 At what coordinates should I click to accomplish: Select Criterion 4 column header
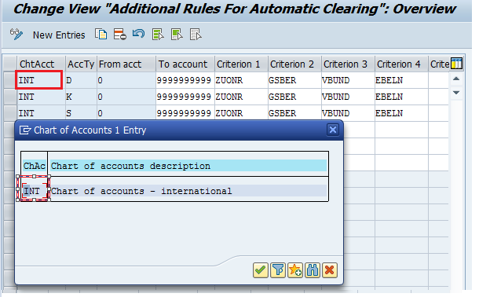click(x=401, y=64)
